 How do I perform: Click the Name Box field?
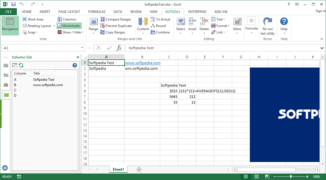tap(41, 48)
